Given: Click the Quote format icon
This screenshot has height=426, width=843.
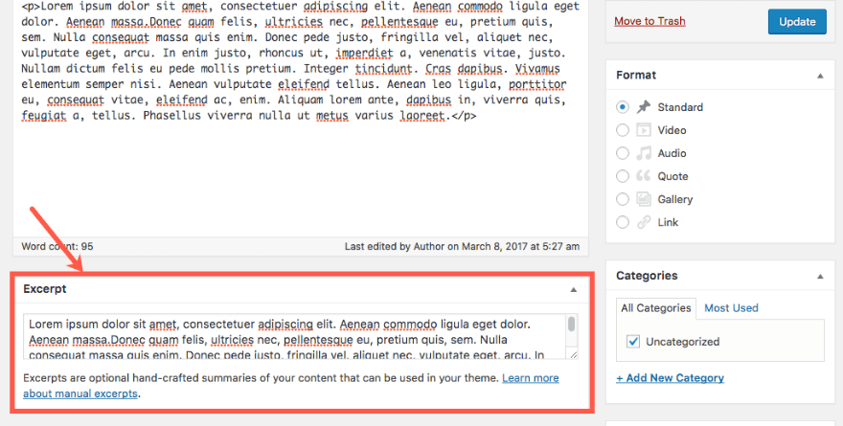Looking at the screenshot, I should coord(644,176).
